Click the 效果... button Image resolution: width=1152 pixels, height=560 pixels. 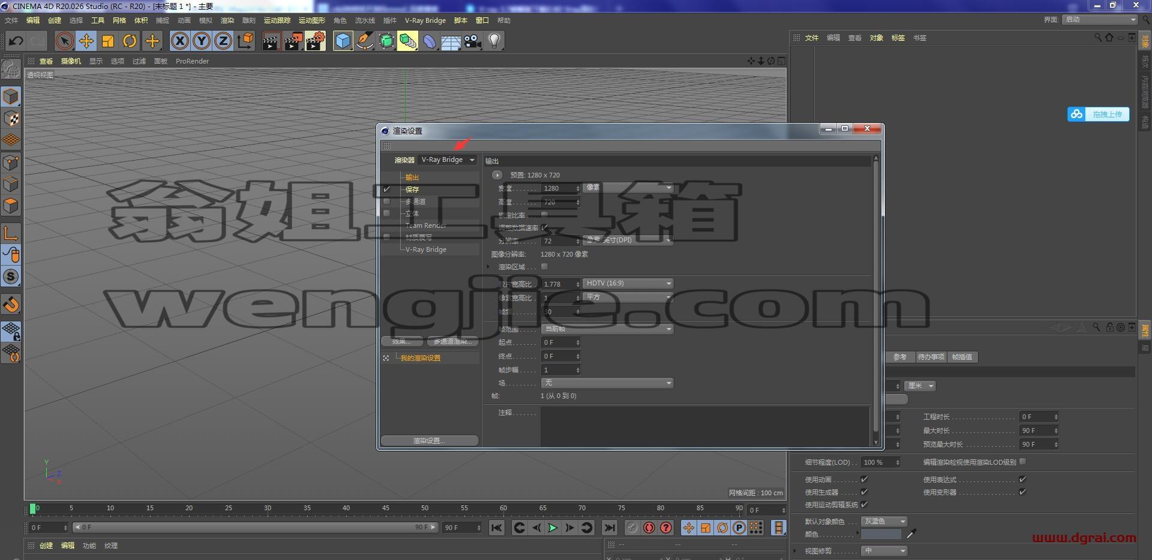[x=402, y=341]
